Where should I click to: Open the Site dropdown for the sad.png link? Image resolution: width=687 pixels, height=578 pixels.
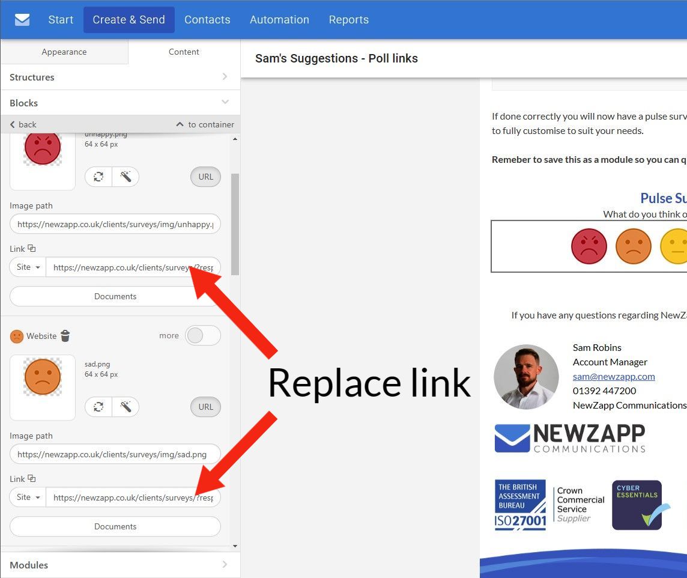click(x=28, y=497)
